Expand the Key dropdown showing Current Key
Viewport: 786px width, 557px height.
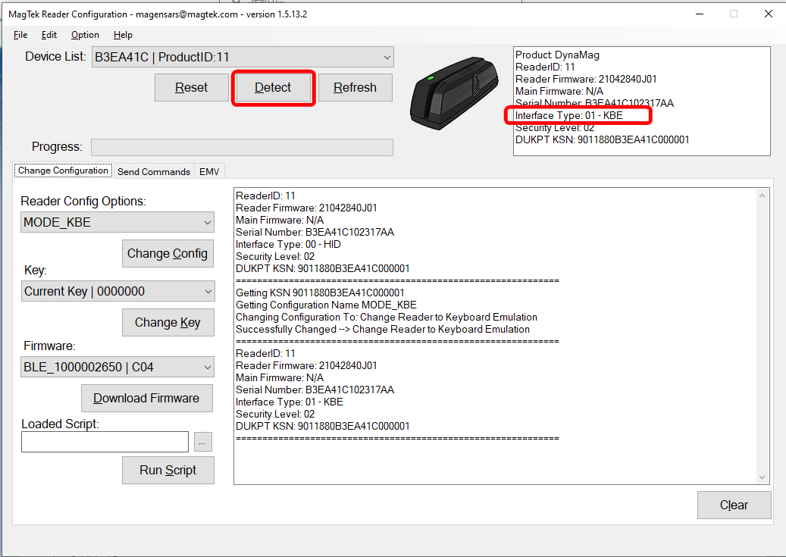[208, 291]
